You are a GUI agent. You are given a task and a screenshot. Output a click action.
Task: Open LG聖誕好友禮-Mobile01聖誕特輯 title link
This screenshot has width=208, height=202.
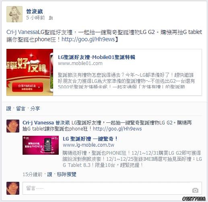(x=97, y=57)
